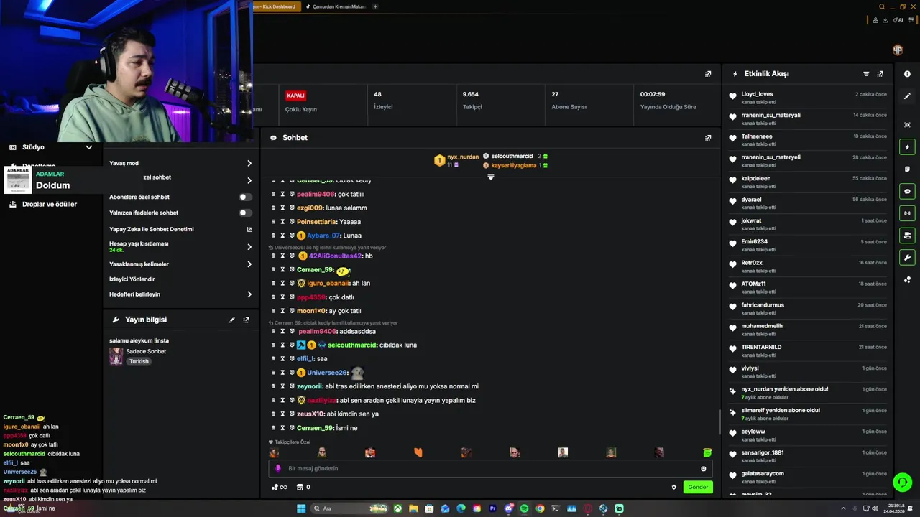Click the green Gönder button
Screen dimensions: 920x517
point(698,488)
